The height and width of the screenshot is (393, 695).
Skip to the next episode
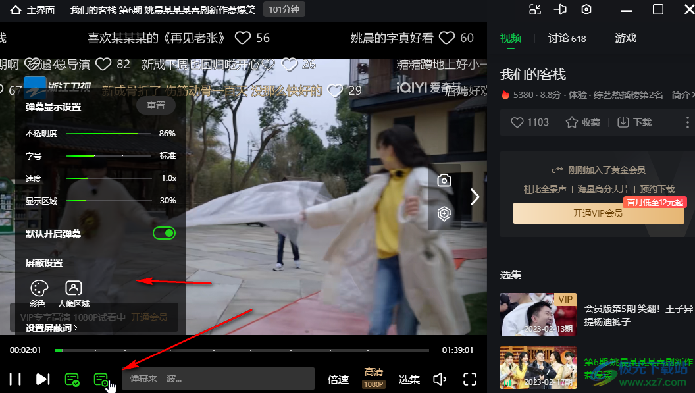coord(43,379)
